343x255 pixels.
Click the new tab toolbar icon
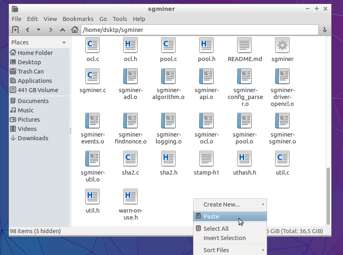click(x=15, y=30)
